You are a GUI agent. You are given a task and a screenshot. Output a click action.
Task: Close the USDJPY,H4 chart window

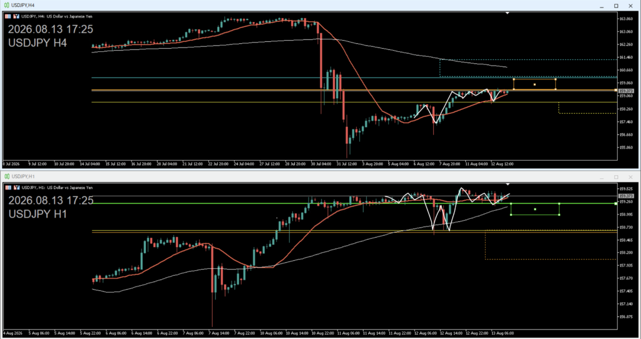click(x=631, y=6)
